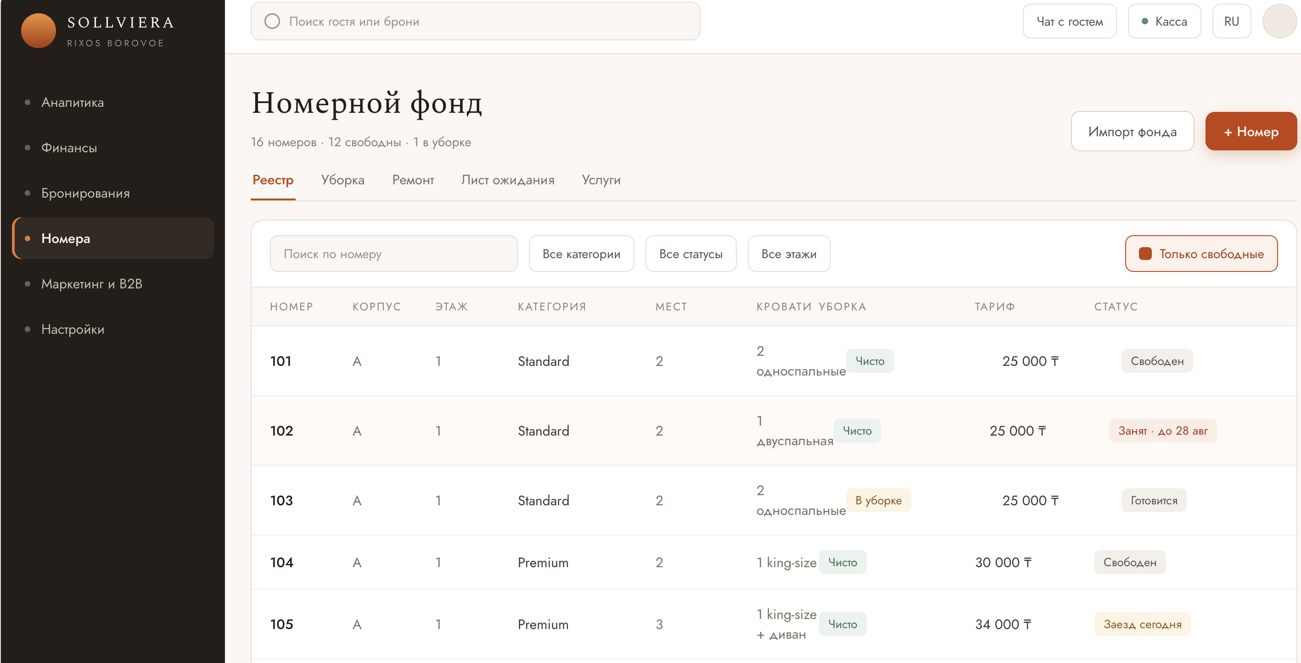Screen dimensions: 1301x663
Task: Click the + Номер button
Action: tap(1251, 131)
